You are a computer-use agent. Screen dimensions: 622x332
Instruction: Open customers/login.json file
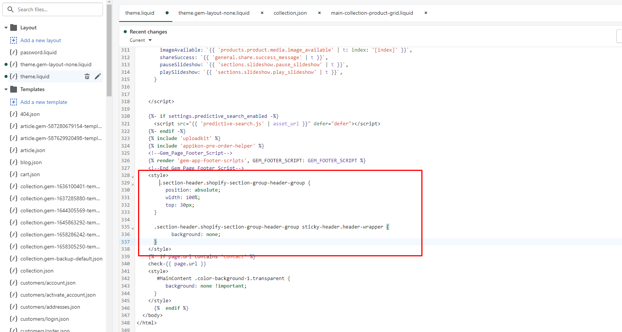[45, 319]
